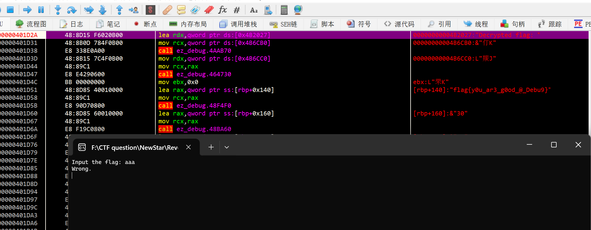The height and width of the screenshot is (230, 591).
Task: Pause the debugged program
Action: (x=41, y=10)
